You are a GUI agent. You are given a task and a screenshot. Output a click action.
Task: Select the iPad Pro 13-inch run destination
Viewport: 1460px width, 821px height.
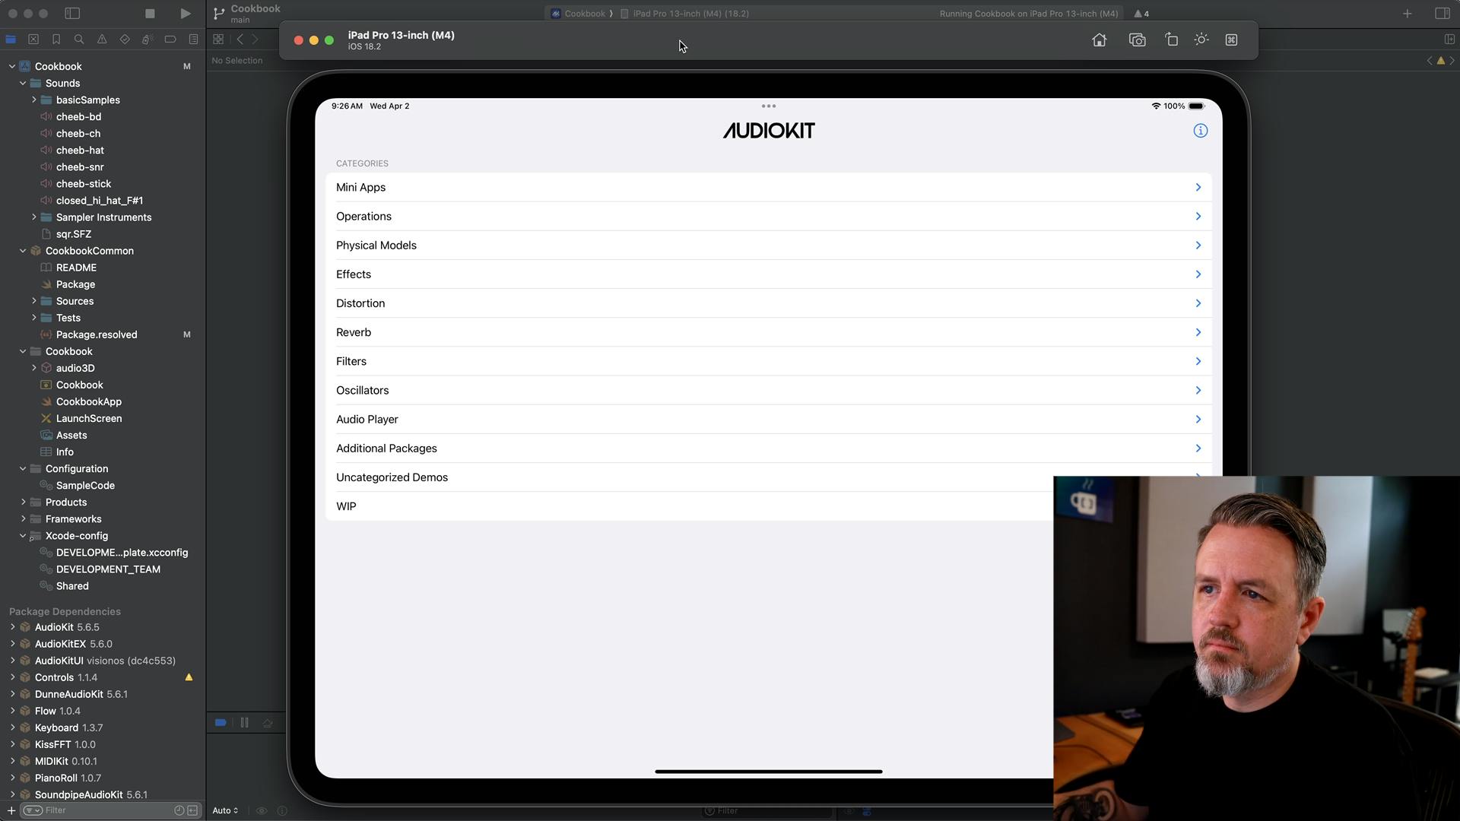pos(684,14)
